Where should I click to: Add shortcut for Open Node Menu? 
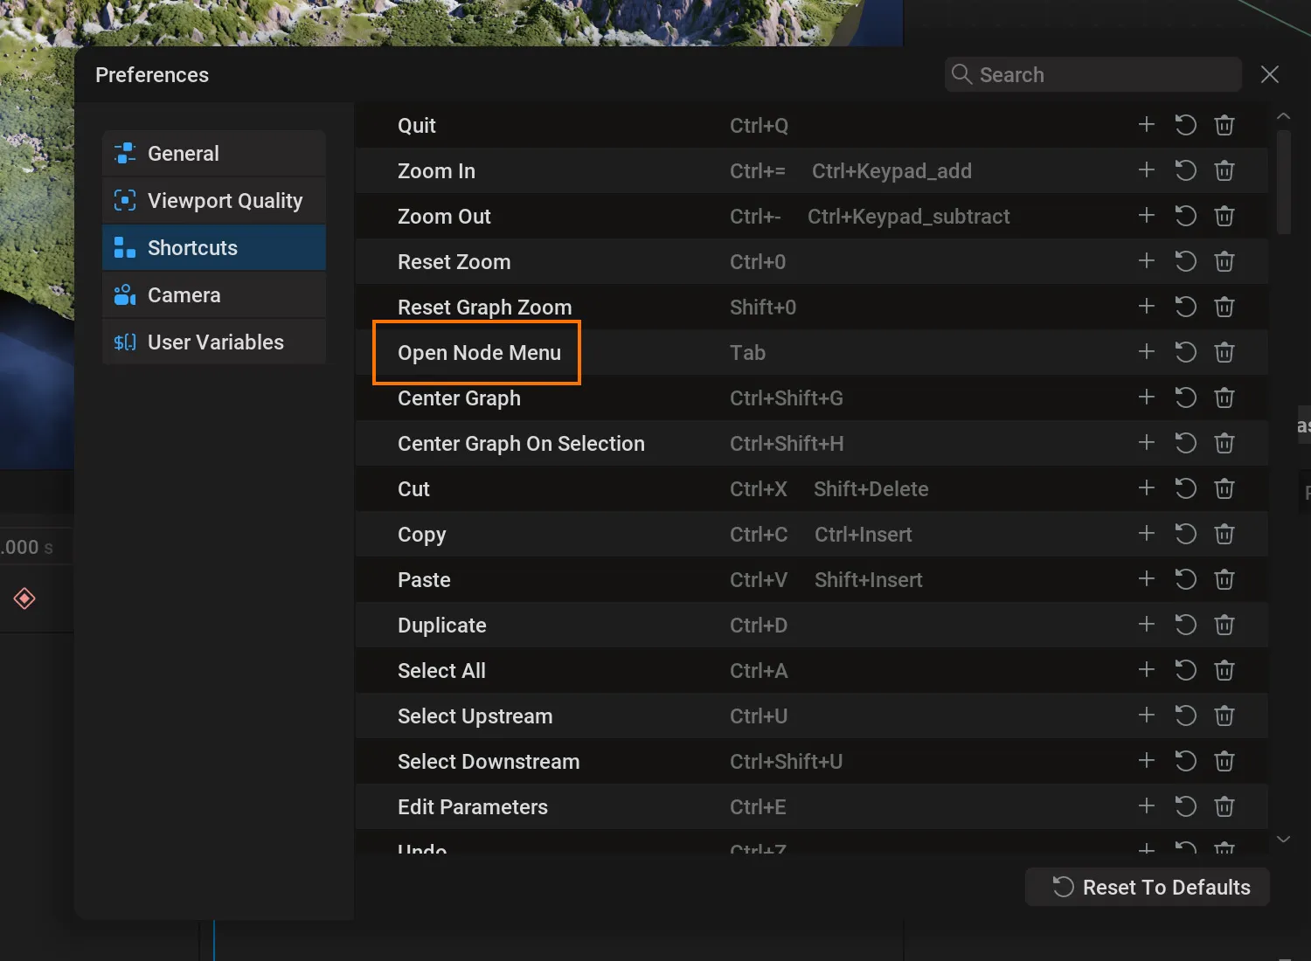pos(1147,352)
